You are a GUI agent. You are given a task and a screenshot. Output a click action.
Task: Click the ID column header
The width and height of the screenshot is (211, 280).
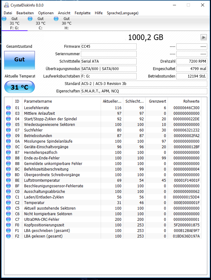pyautogui.click(x=17, y=101)
